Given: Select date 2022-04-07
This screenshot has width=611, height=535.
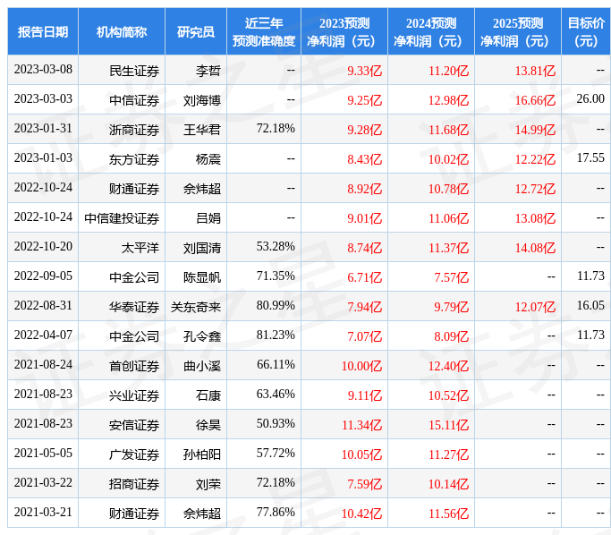Looking at the screenshot, I should (43, 335).
